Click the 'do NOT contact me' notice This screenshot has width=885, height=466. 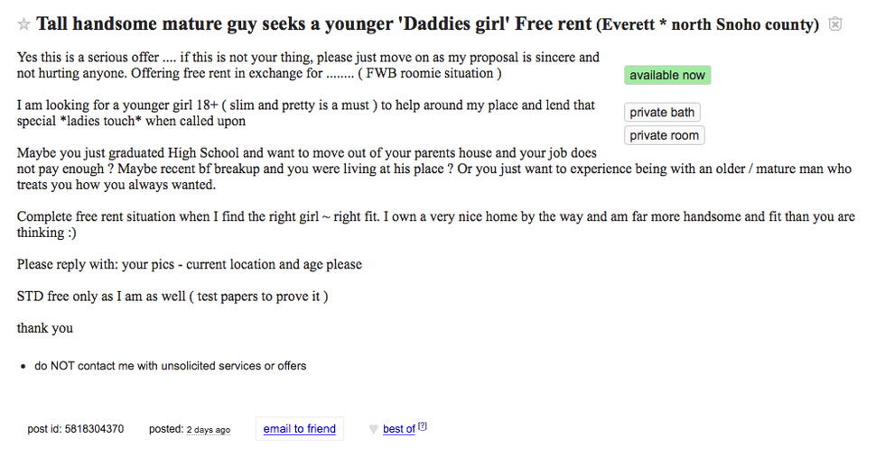(171, 366)
